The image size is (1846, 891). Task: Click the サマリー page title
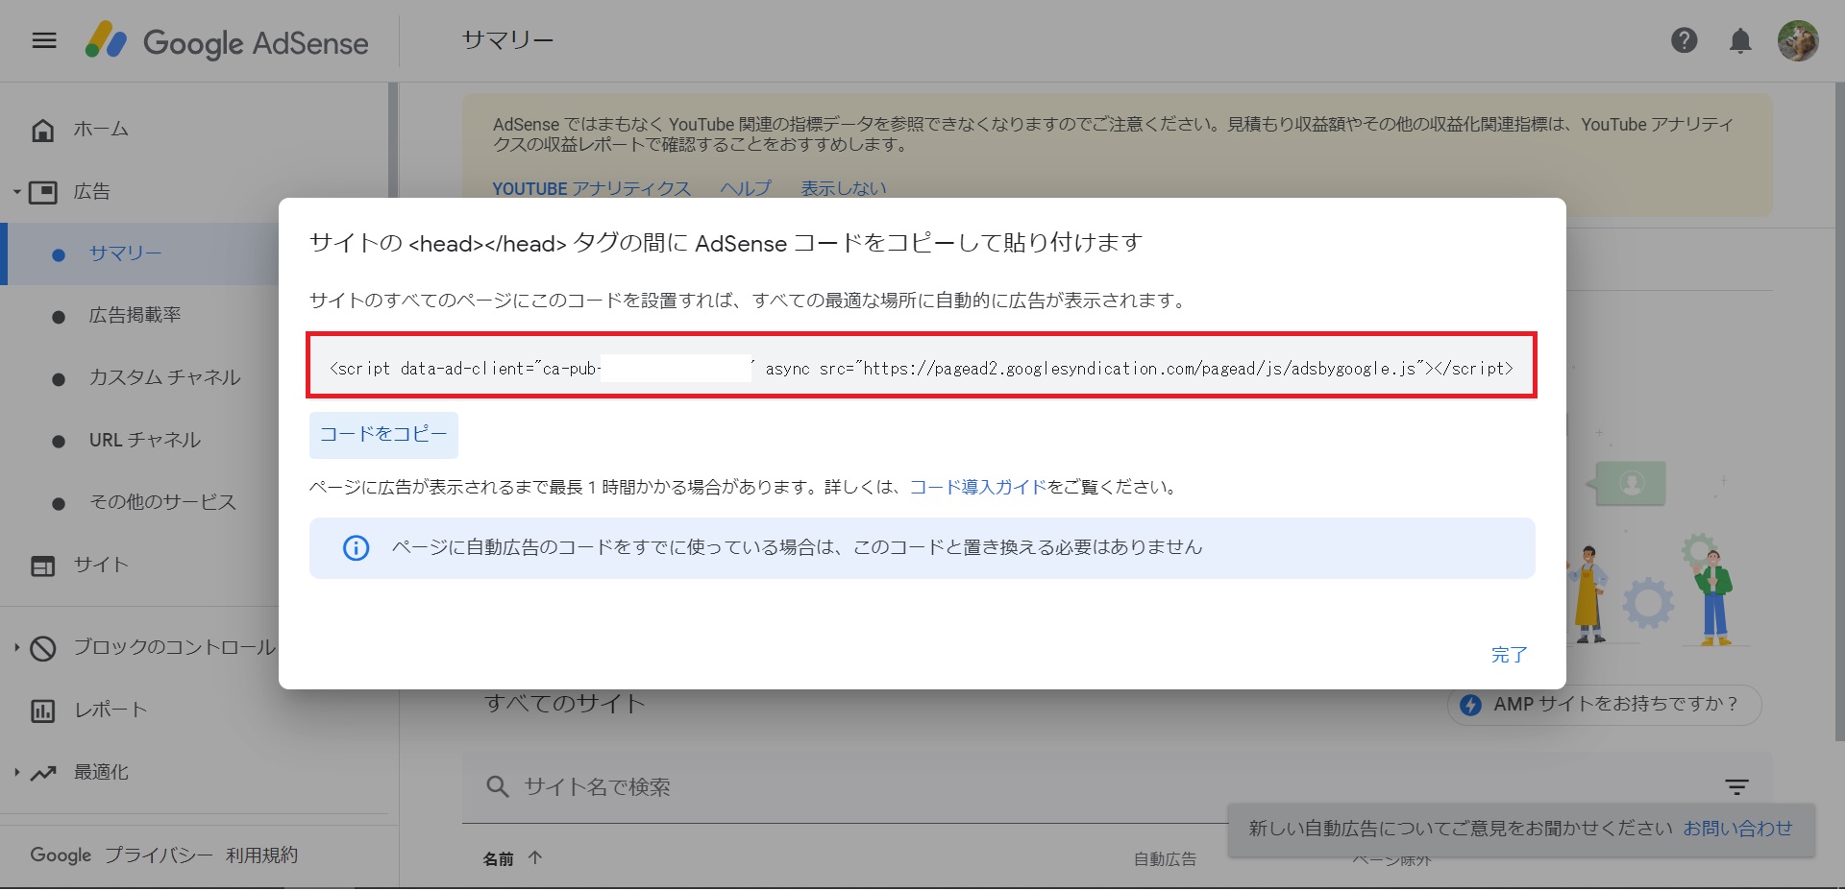click(507, 40)
